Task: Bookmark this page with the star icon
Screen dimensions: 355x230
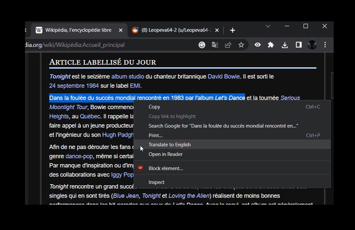Action: 241,45
